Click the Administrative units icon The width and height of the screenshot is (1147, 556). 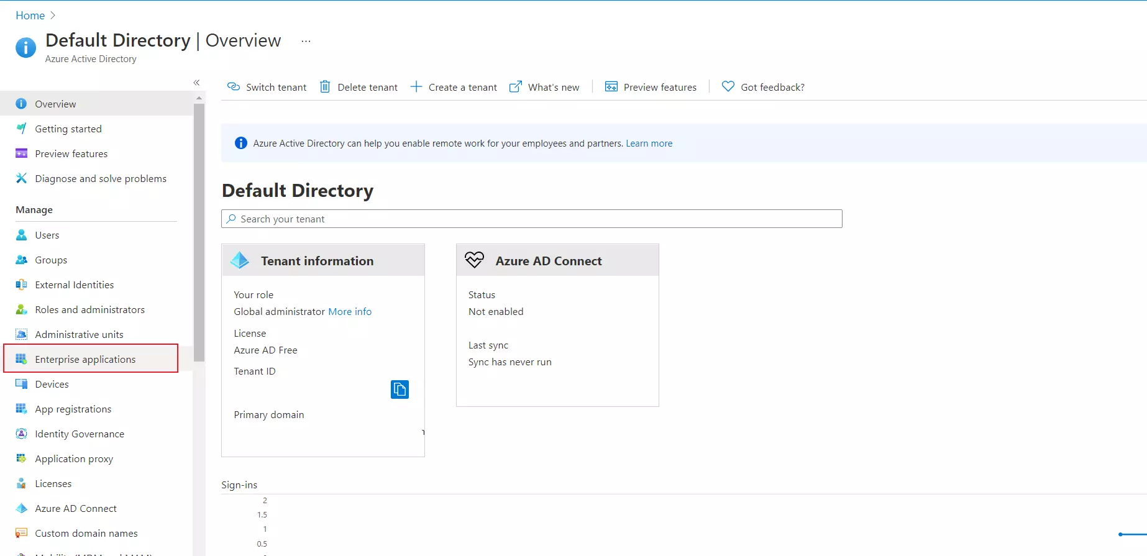[x=21, y=334]
